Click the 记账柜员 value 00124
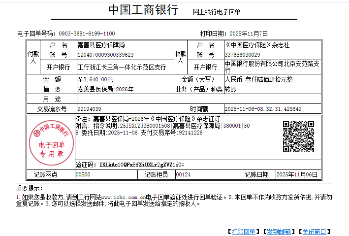 [x=183, y=174]
